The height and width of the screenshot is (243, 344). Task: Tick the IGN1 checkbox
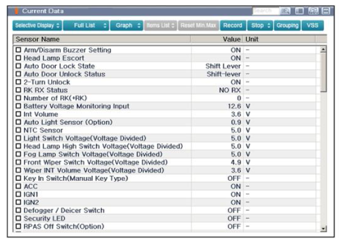pyautogui.click(x=18, y=194)
